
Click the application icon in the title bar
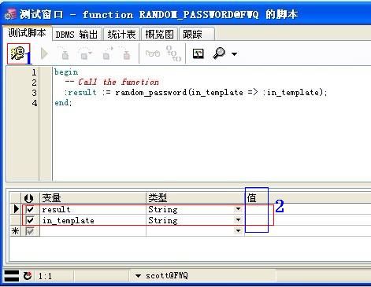pos(10,14)
